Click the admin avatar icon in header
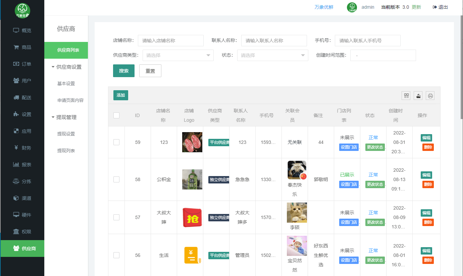 pos(352,7)
